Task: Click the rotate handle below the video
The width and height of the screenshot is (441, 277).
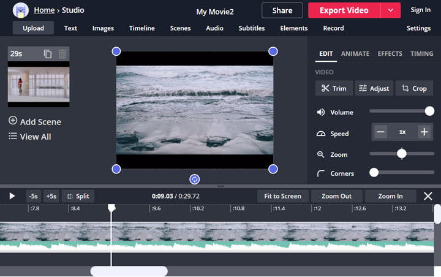Action: pyautogui.click(x=195, y=179)
